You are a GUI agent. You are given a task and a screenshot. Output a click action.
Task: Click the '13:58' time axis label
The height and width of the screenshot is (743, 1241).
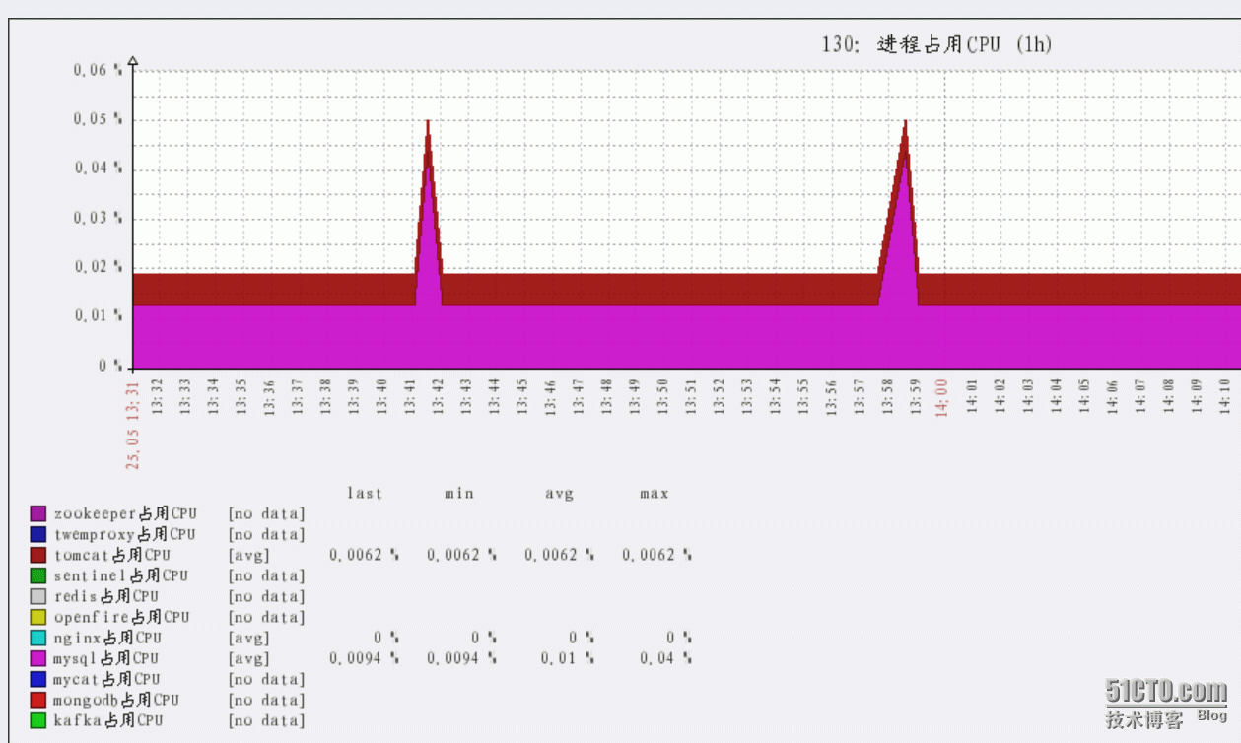pos(888,397)
